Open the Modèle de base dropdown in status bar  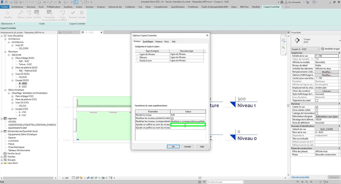[x=225, y=182]
